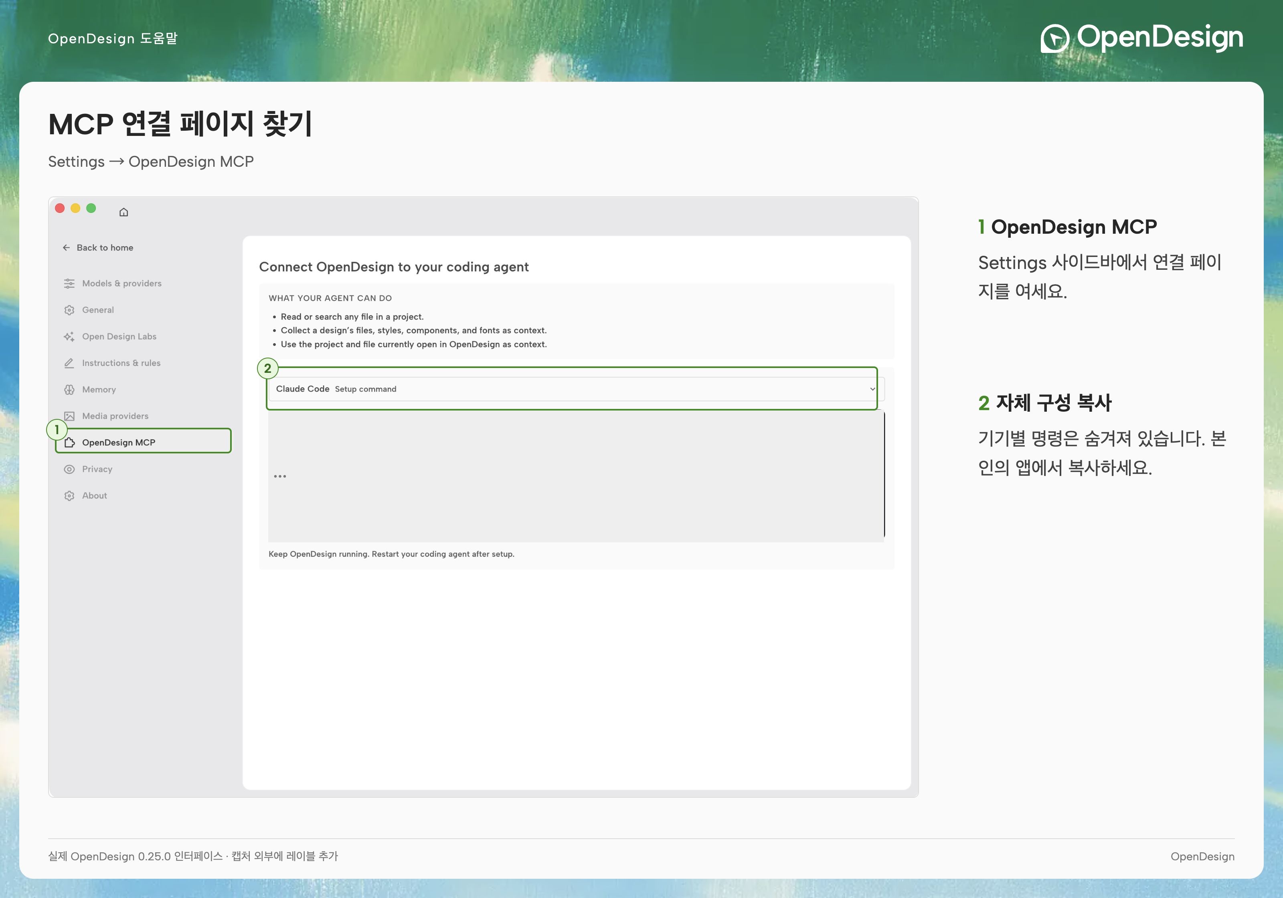Open Open Design Labs section
Viewport: 1283px width, 898px height.
coord(144,336)
